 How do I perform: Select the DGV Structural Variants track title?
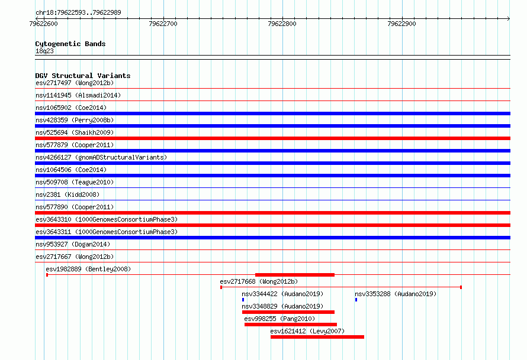(83, 76)
